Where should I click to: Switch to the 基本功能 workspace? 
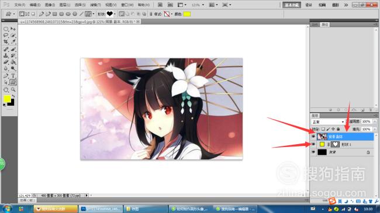coord(292,5)
